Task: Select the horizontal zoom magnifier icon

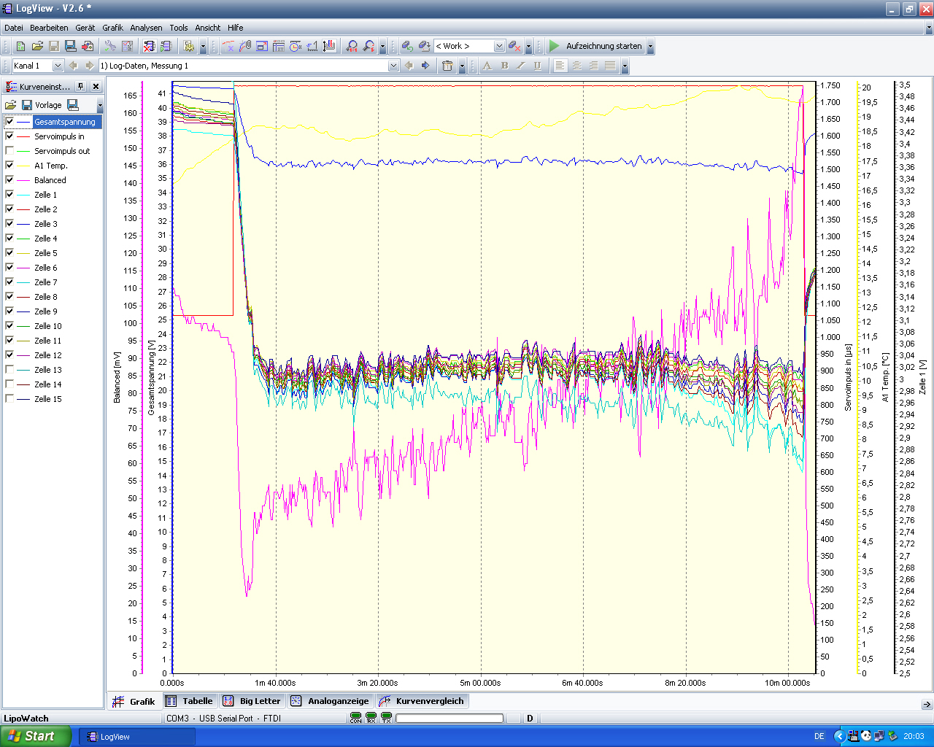Action: pyautogui.click(x=352, y=46)
